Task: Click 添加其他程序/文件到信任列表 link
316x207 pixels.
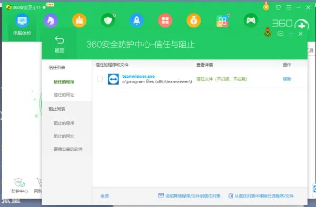Action: pyautogui.click(x=189, y=196)
